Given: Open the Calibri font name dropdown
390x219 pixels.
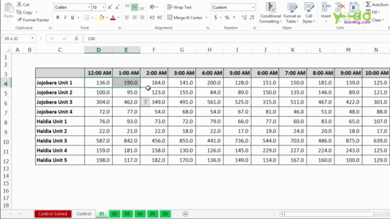Looking at the screenshot, I should click(x=89, y=7).
